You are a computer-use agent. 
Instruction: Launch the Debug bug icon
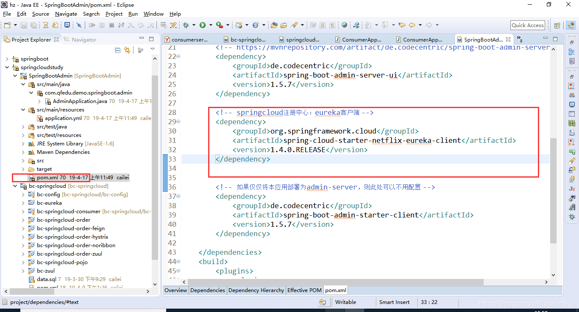[186, 25]
